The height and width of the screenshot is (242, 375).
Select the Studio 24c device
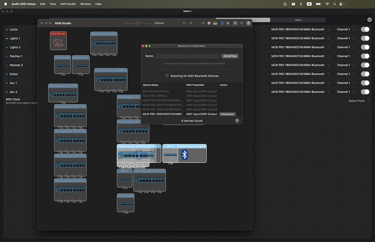pos(81,65)
